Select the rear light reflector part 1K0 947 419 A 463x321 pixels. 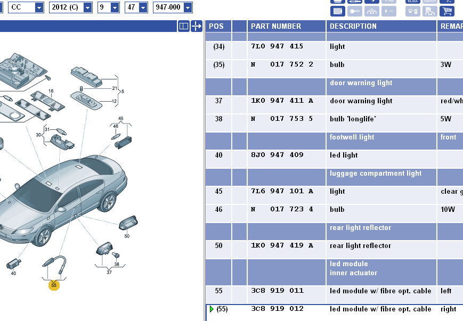click(x=282, y=245)
